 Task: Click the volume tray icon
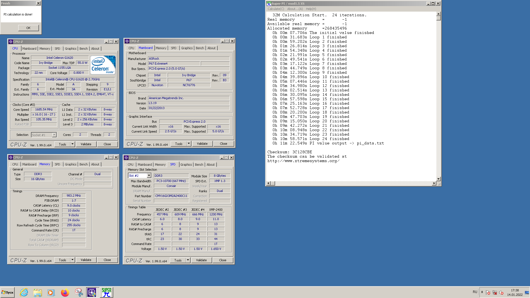click(x=501, y=292)
